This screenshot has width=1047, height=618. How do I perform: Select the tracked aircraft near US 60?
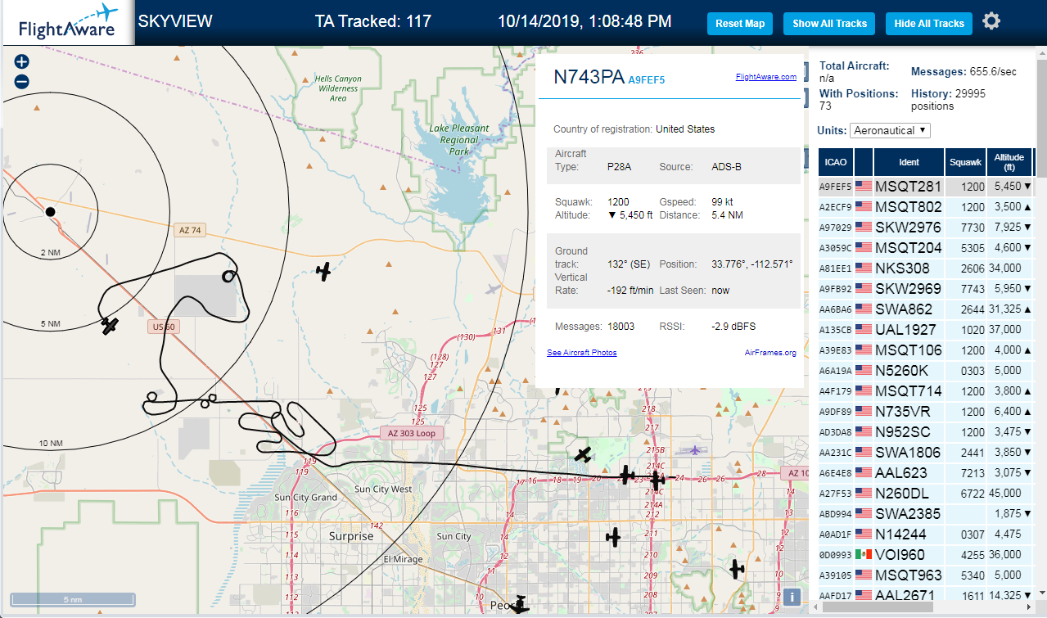(x=111, y=326)
